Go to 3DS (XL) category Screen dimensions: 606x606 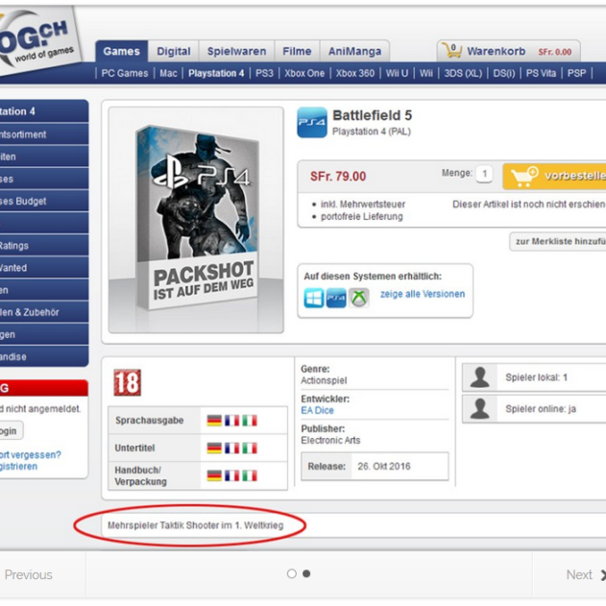[463, 73]
